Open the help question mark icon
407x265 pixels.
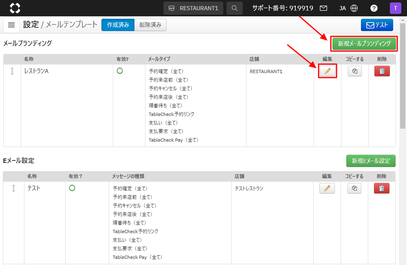(374, 8)
